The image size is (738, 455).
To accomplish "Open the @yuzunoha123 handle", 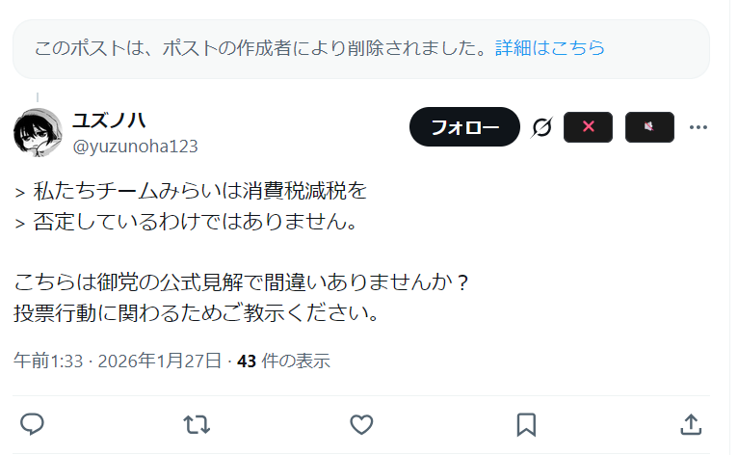I will pos(135,147).
